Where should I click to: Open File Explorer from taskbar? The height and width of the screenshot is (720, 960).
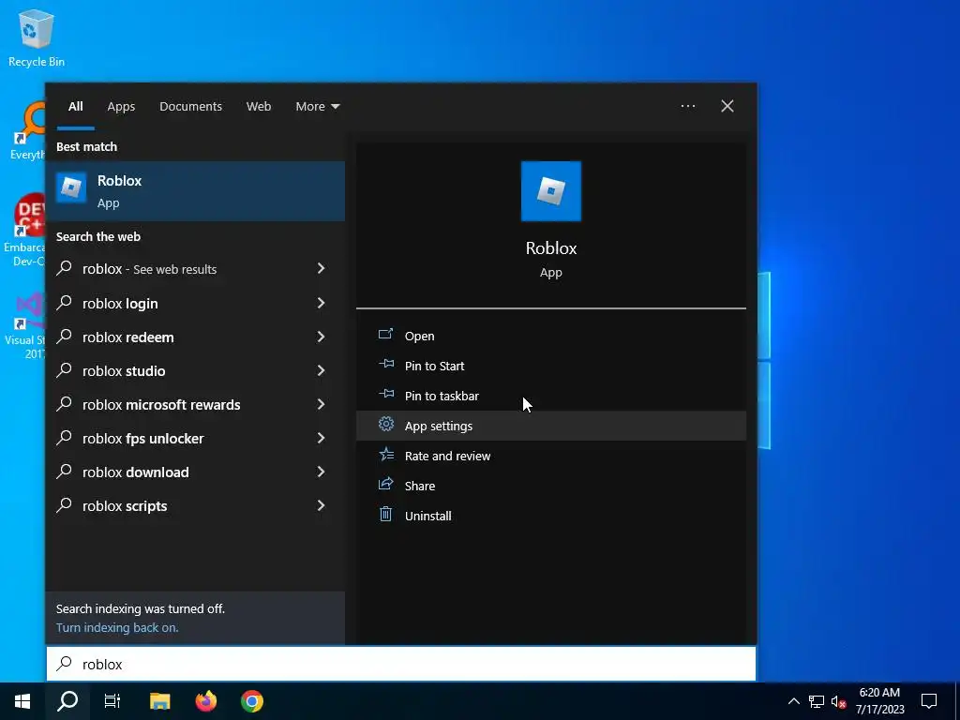click(x=159, y=701)
